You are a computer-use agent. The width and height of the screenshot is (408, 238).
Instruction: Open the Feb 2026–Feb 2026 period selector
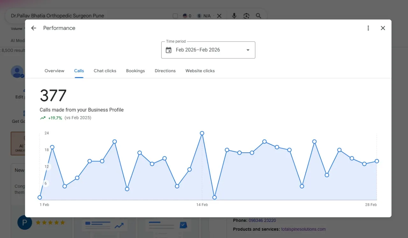tap(208, 50)
